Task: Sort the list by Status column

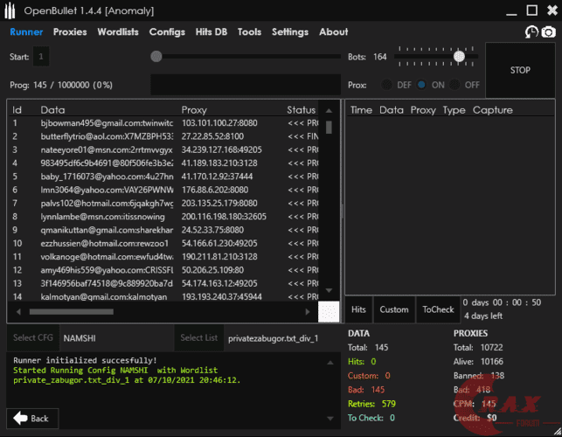Action: click(x=301, y=110)
